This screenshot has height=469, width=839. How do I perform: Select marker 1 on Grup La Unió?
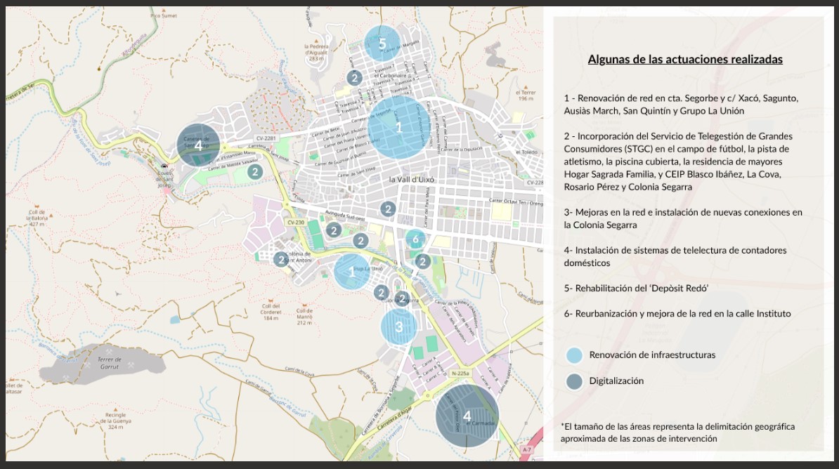(351, 272)
